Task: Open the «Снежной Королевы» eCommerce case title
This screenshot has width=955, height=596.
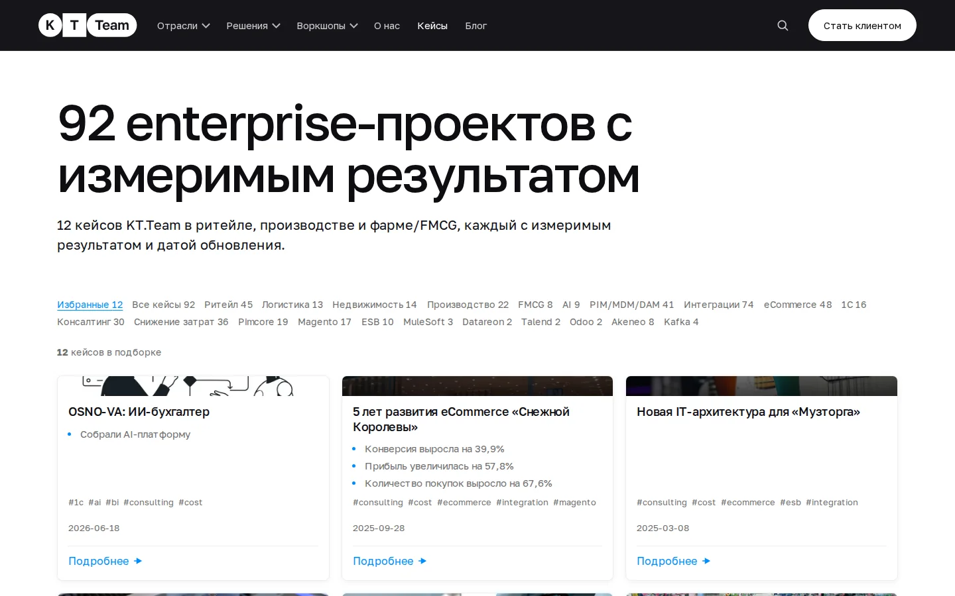Action: pyautogui.click(x=461, y=419)
